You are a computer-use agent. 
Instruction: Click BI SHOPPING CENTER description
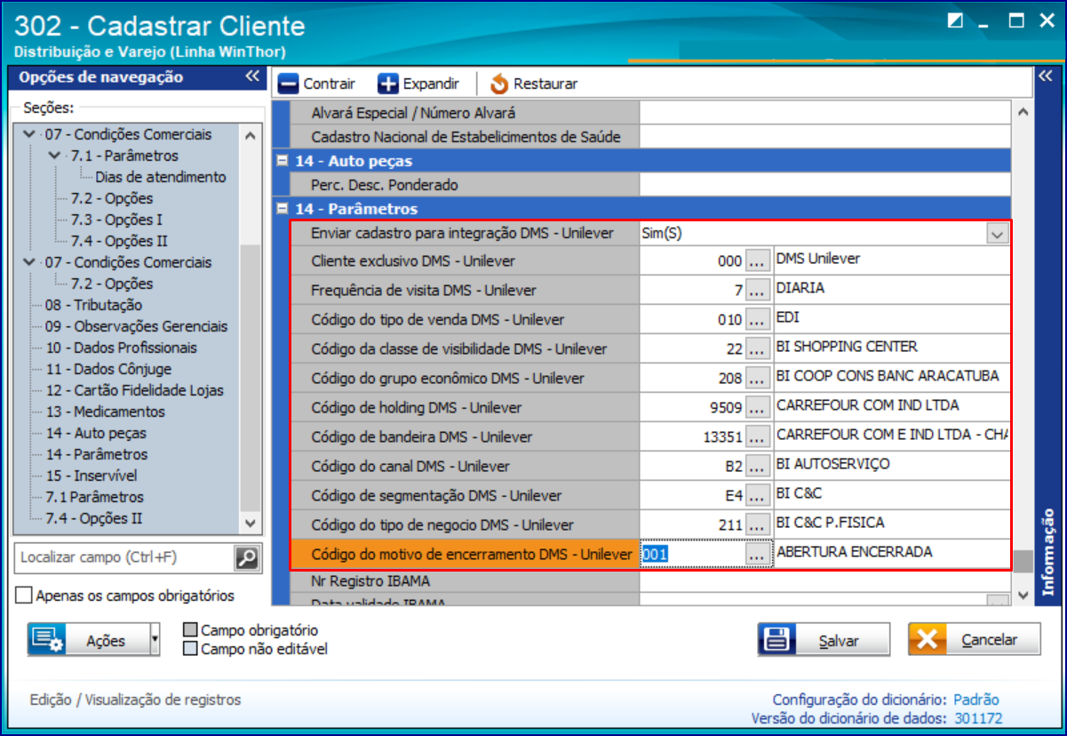(x=847, y=347)
